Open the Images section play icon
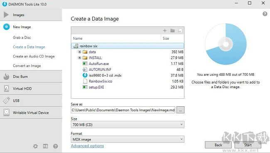Image resolution: width=270 pixels, height=153 pixels. click(6, 15)
